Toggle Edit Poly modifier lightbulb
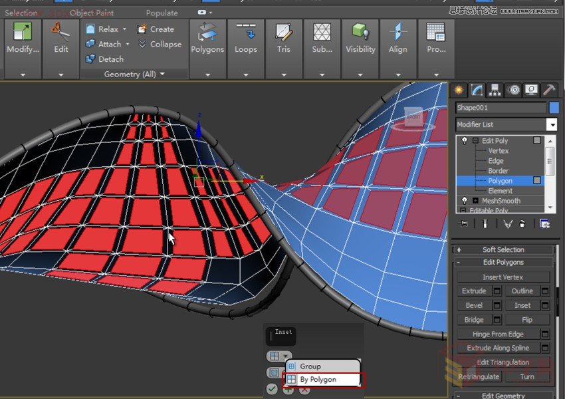Image resolution: width=565 pixels, height=399 pixels. tap(465, 140)
